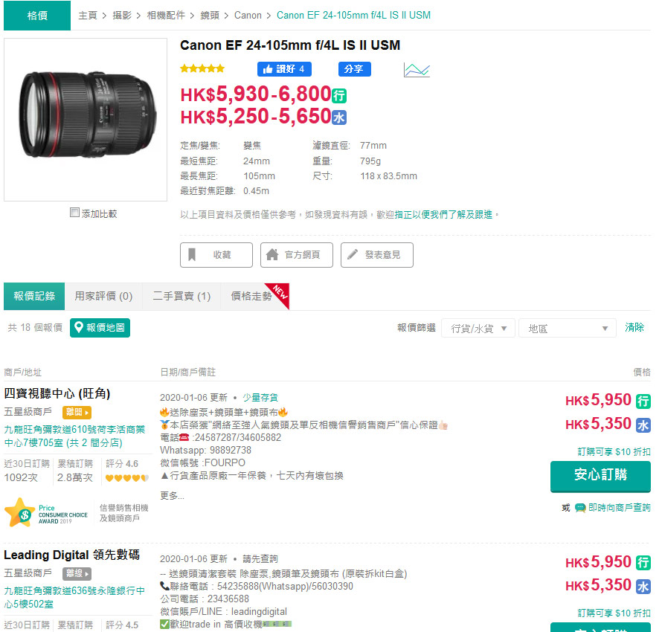Open the 行貨/水貨 filter dropdown
The height and width of the screenshot is (632, 662).
(478, 328)
